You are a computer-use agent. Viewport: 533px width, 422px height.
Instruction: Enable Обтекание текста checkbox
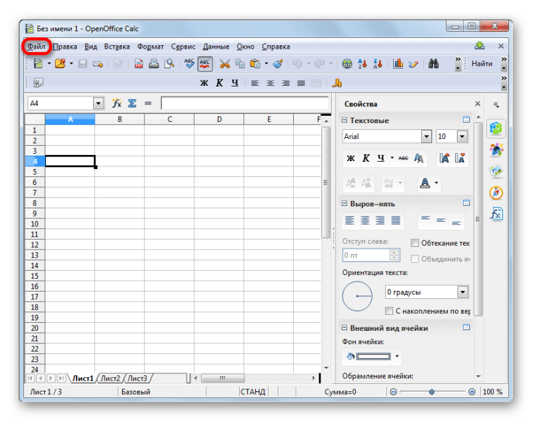point(414,243)
